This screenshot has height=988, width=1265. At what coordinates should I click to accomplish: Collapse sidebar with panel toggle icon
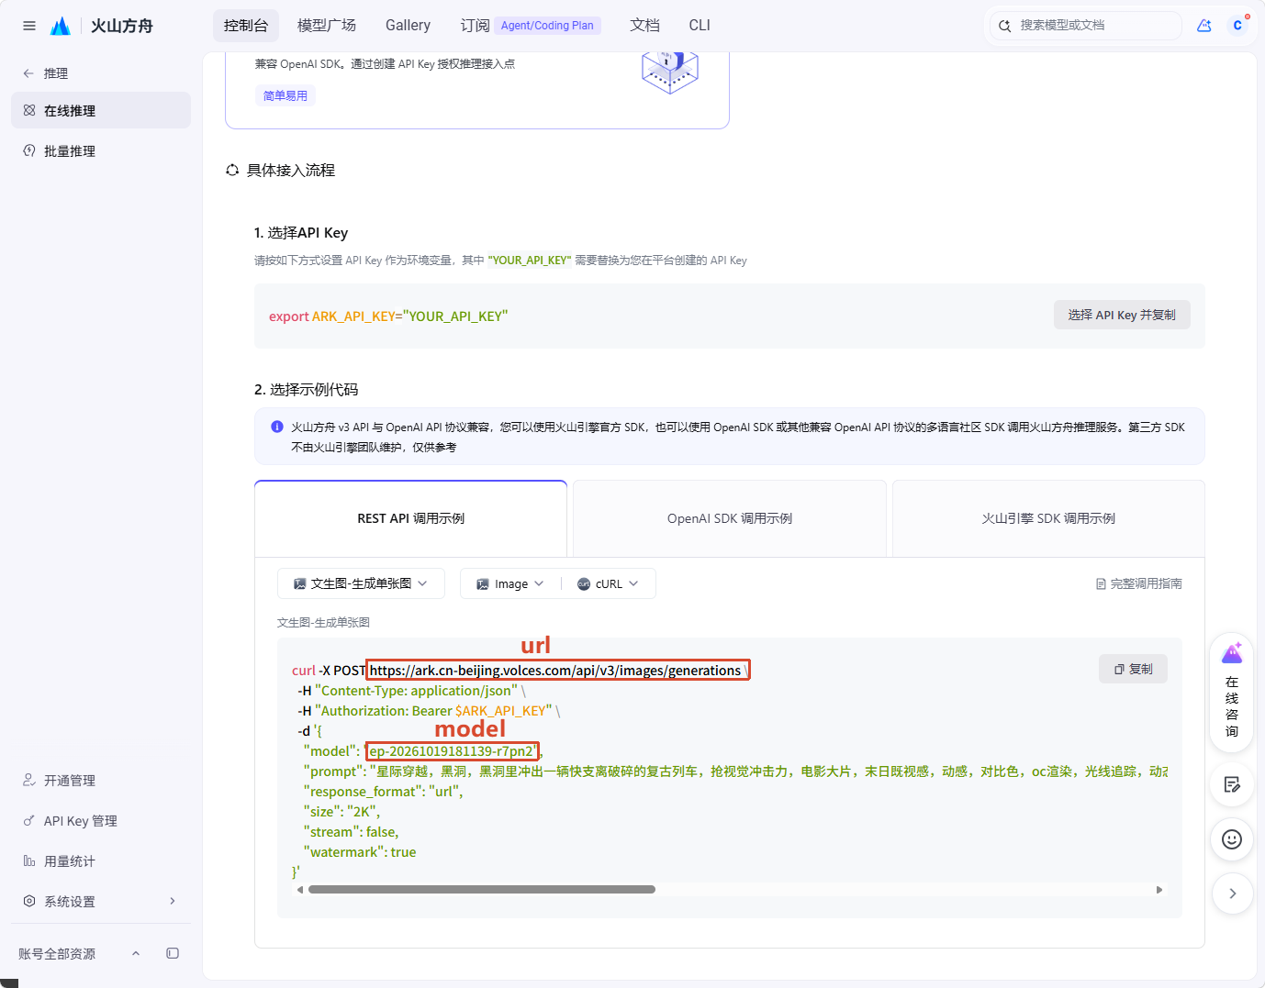[173, 953]
